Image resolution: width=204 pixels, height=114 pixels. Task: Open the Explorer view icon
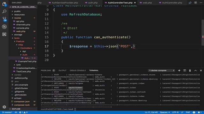point(4,4)
